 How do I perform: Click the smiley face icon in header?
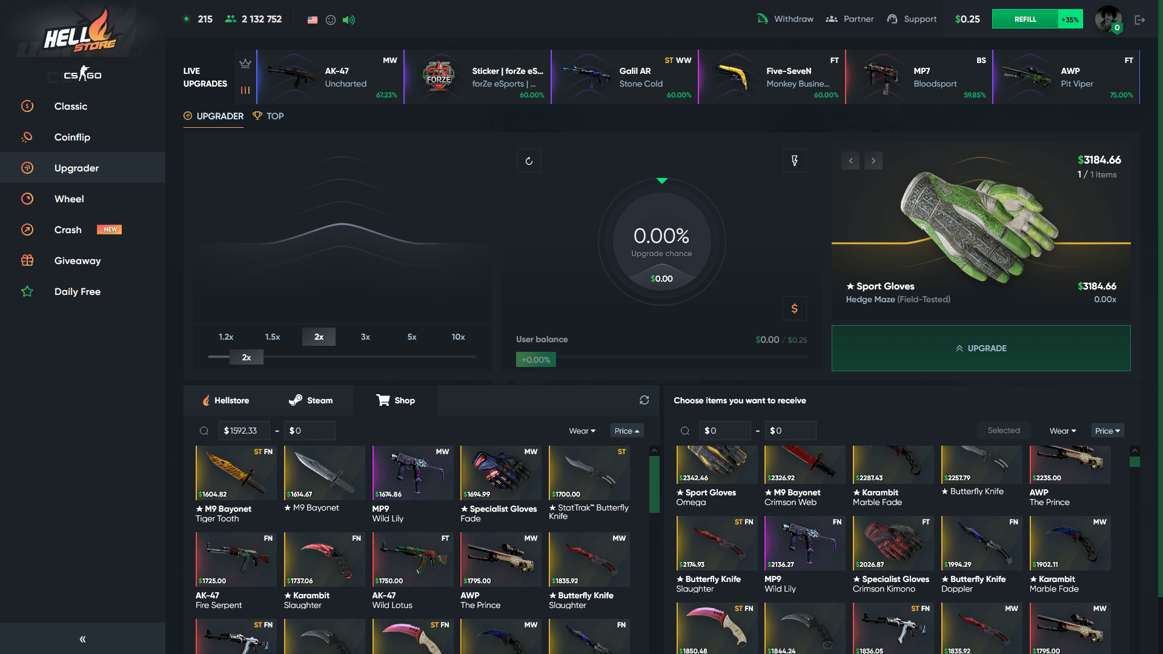click(x=331, y=20)
